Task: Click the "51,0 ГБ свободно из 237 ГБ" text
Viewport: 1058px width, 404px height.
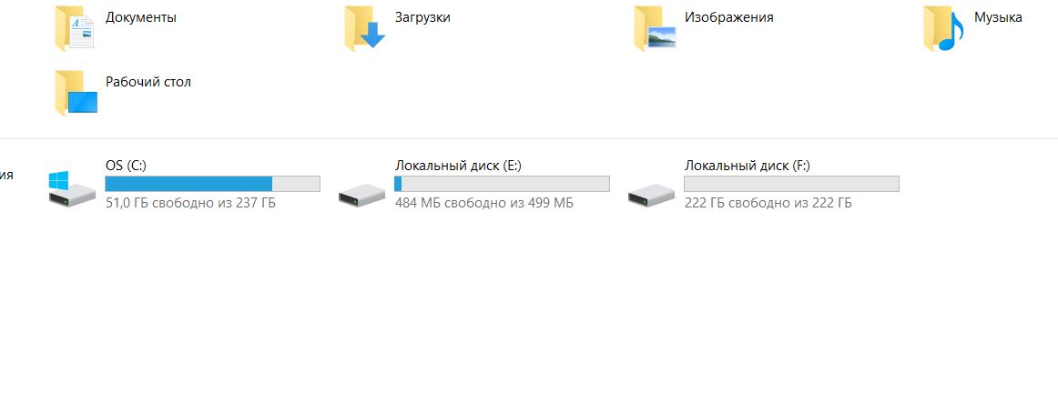Action: [x=190, y=203]
